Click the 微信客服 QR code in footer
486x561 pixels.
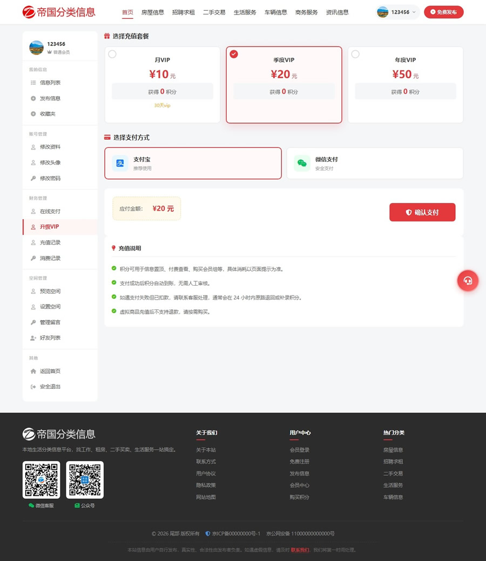point(41,480)
